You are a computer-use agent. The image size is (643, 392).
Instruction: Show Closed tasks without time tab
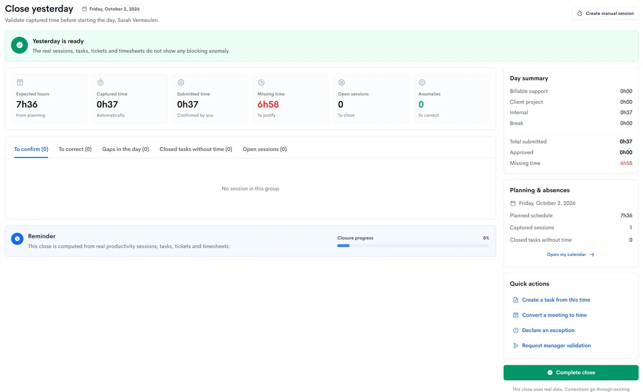tap(196, 149)
